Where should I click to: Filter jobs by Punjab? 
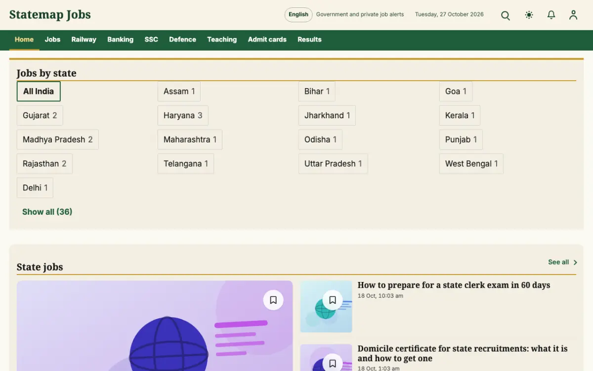coord(461,140)
